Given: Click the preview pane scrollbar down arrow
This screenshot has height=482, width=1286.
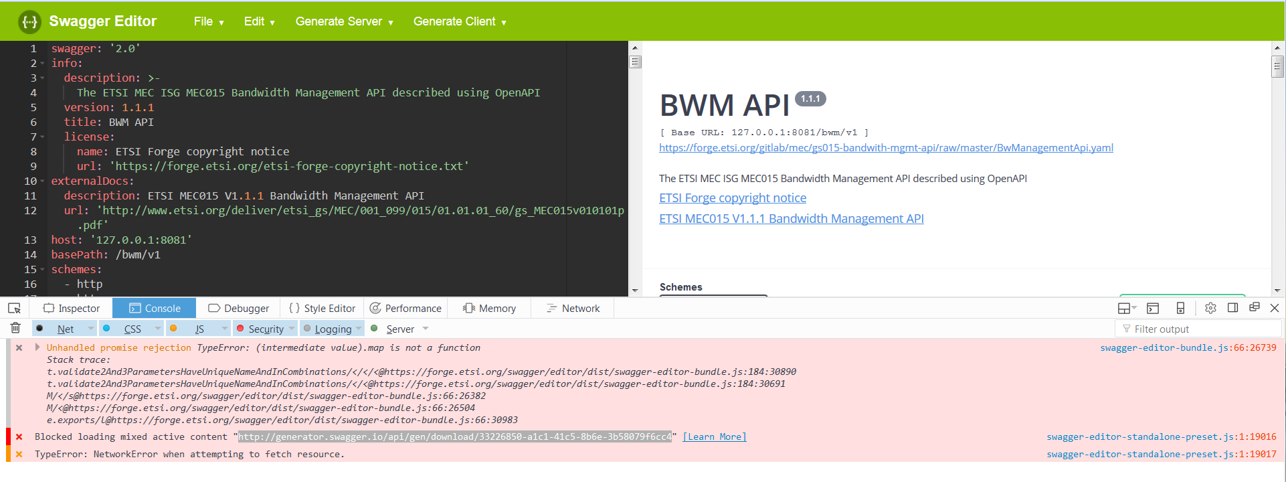Looking at the screenshot, I should pyautogui.click(x=1277, y=291).
